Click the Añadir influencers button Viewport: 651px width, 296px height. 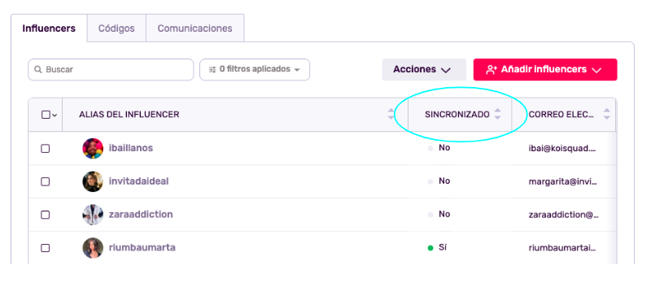pyautogui.click(x=545, y=70)
